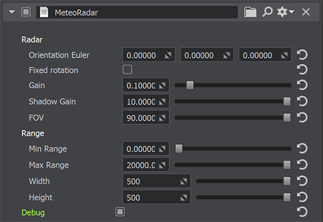Open the folder icon beside MeteoRadar

click(250, 12)
